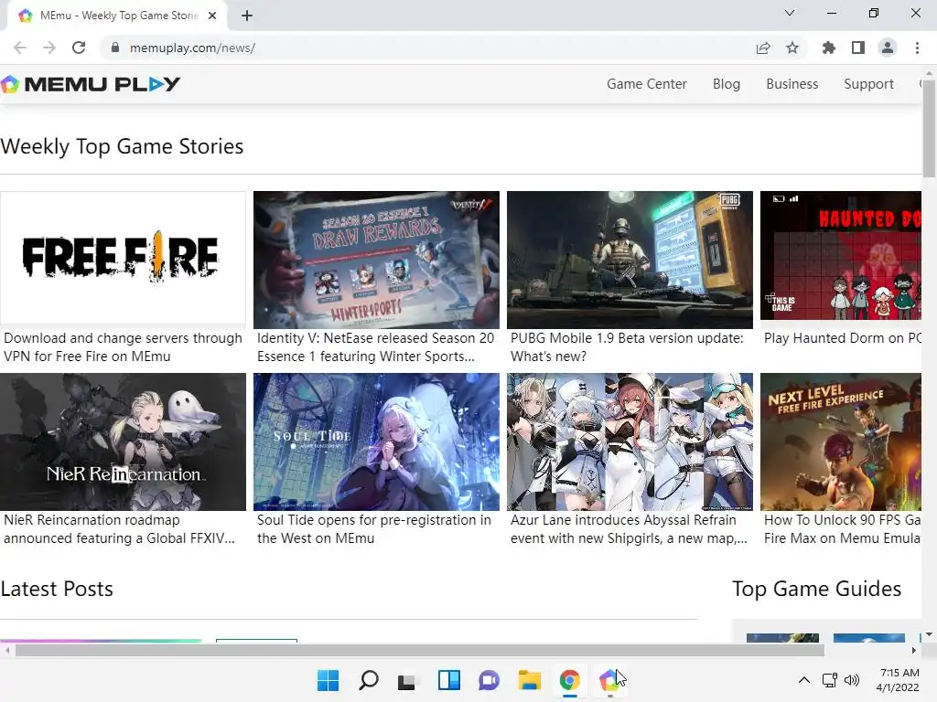The image size is (937, 702).
Task: Click the share page icon in address bar
Action: pos(763,48)
